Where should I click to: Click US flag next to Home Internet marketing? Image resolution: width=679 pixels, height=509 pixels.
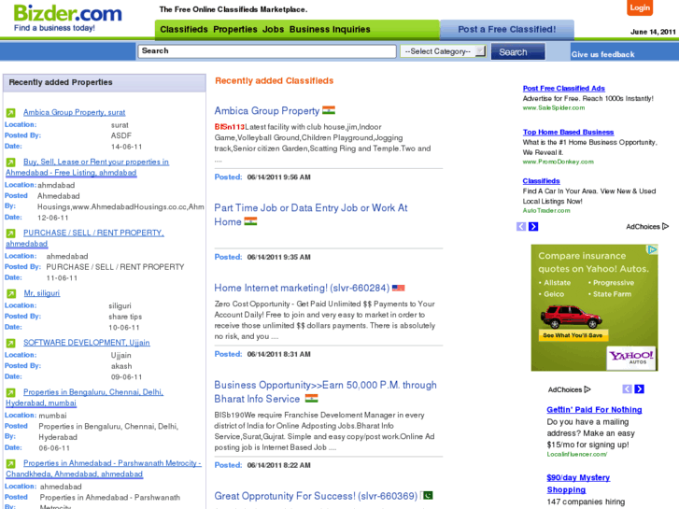(x=399, y=288)
